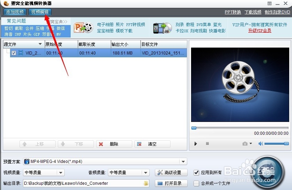This screenshot has width=292, height=190.
Task: Open the window menu icon in title bar
Action: tap(269, 3)
